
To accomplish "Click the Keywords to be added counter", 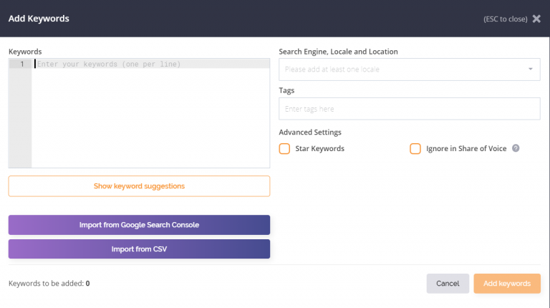I will 49,284.
